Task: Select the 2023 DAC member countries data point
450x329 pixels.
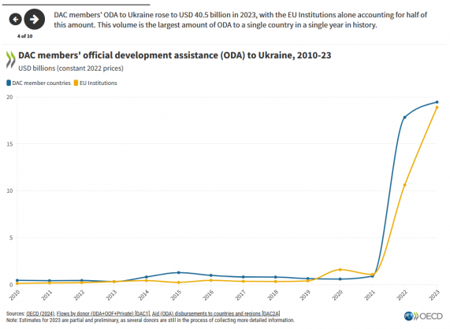Action: 437,102
